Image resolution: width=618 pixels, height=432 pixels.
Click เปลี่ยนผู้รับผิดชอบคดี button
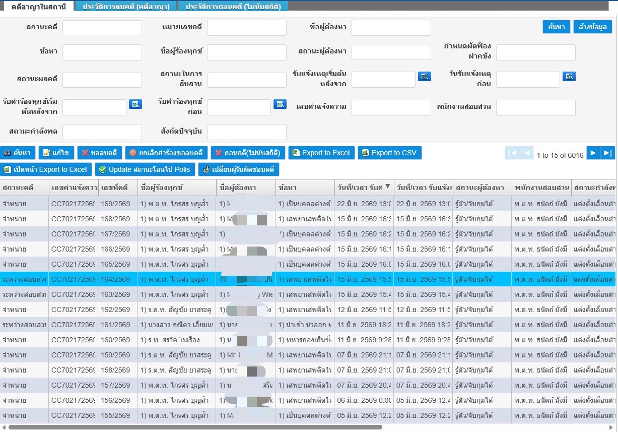(239, 169)
